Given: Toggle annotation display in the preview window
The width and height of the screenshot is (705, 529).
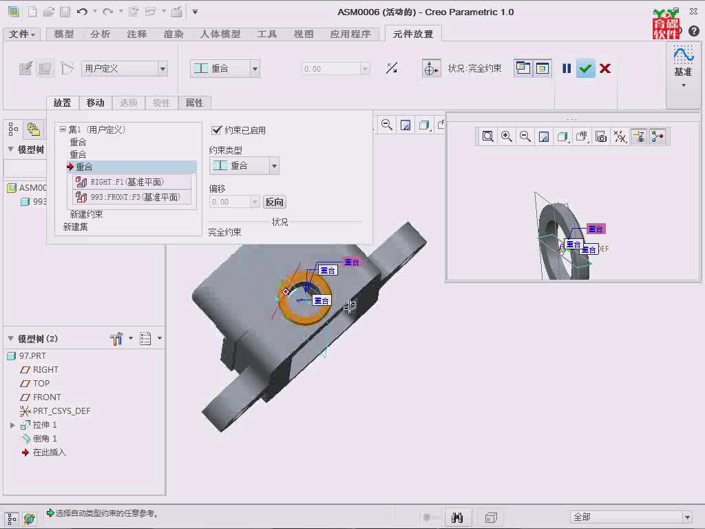Looking at the screenshot, I should tap(639, 136).
